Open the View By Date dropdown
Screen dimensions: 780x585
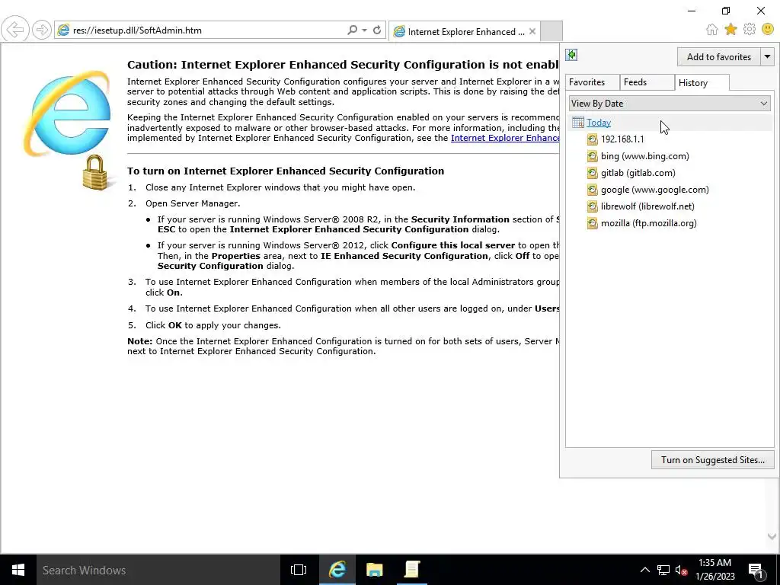[670, 104]
